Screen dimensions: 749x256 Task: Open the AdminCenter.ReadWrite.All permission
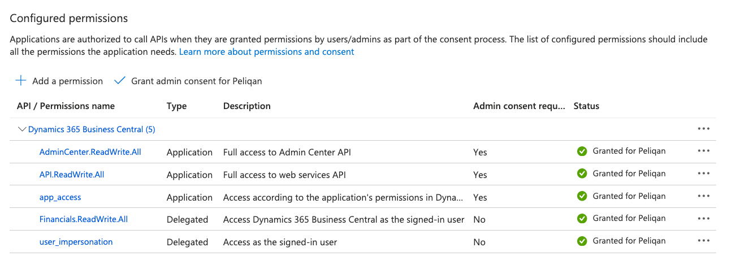(90, 152)
